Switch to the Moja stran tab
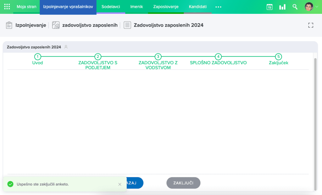Image resolution: width=322 pixels, height=195 pixels. click(26, 7)
